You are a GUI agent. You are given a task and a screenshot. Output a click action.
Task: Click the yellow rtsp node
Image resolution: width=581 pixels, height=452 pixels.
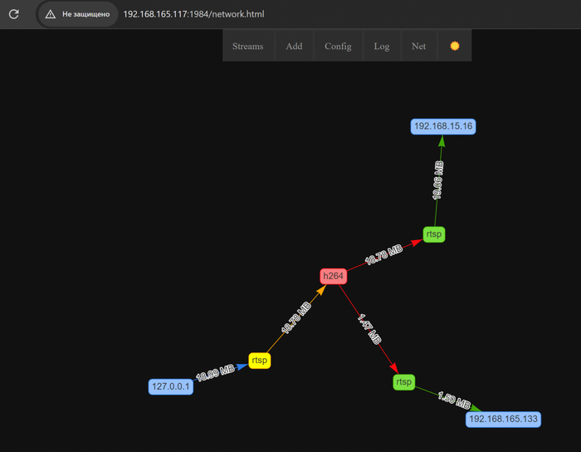[x=259, y=361]
